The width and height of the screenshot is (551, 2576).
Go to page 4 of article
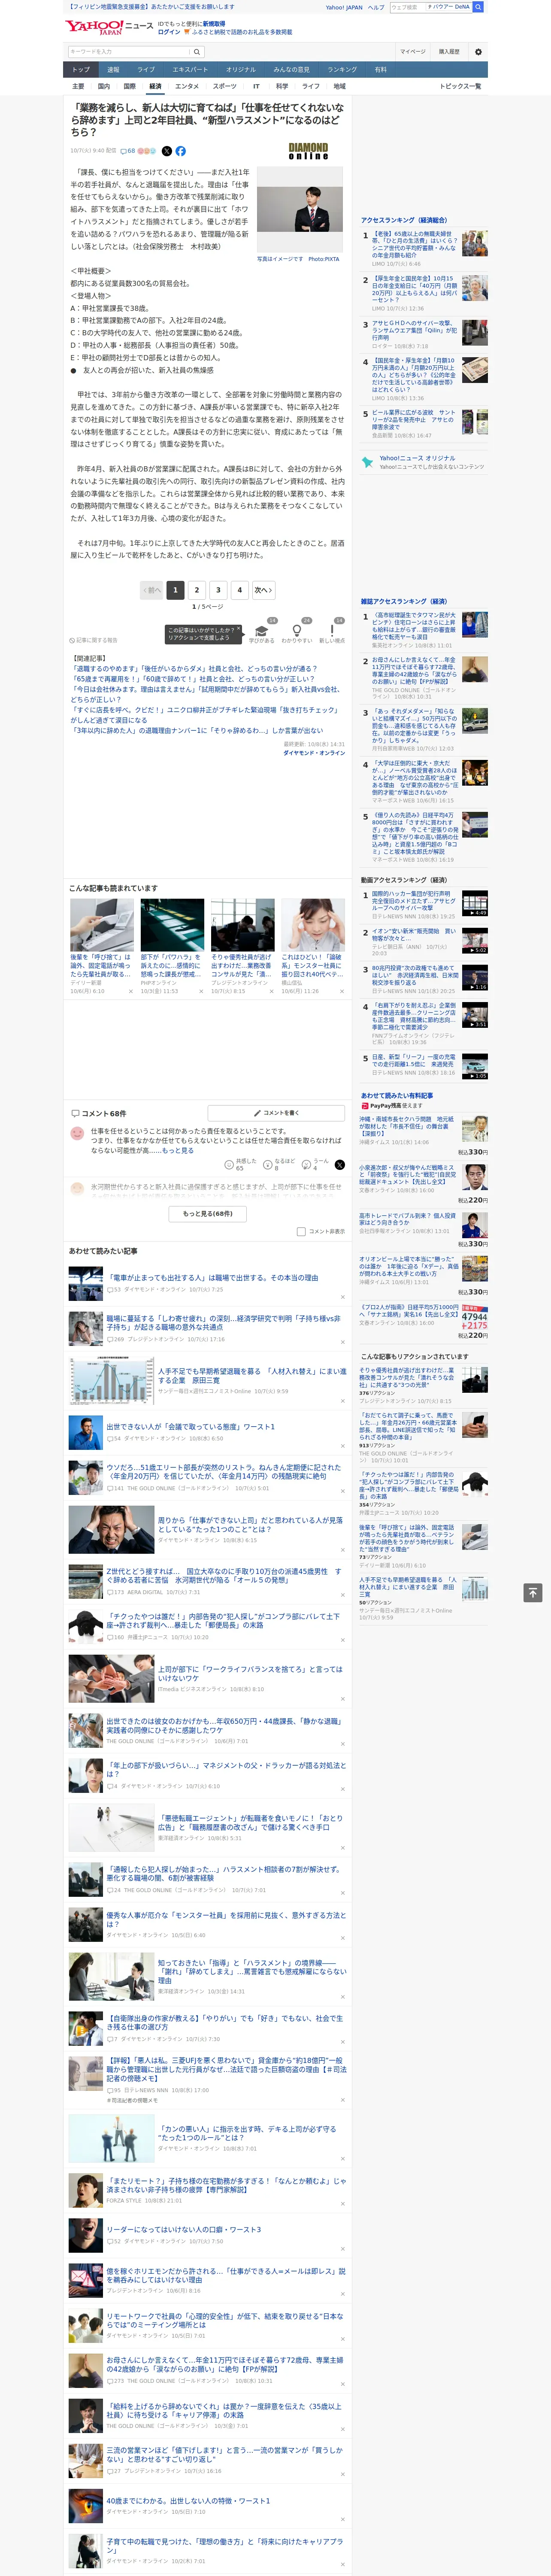[x=240, y=590]
